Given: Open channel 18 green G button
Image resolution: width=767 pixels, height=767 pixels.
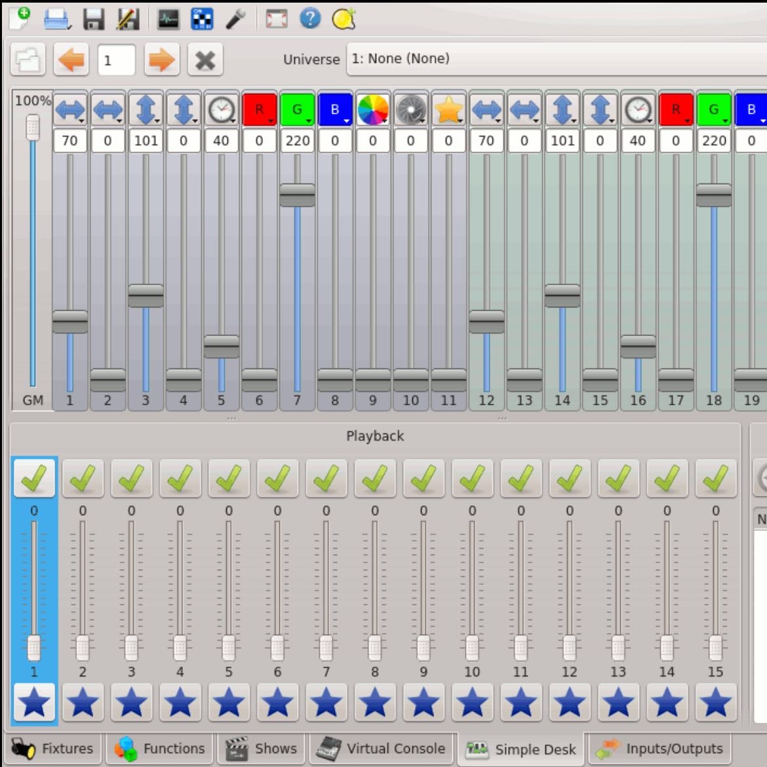Looking at the screenshot, I should coord(714,109).
